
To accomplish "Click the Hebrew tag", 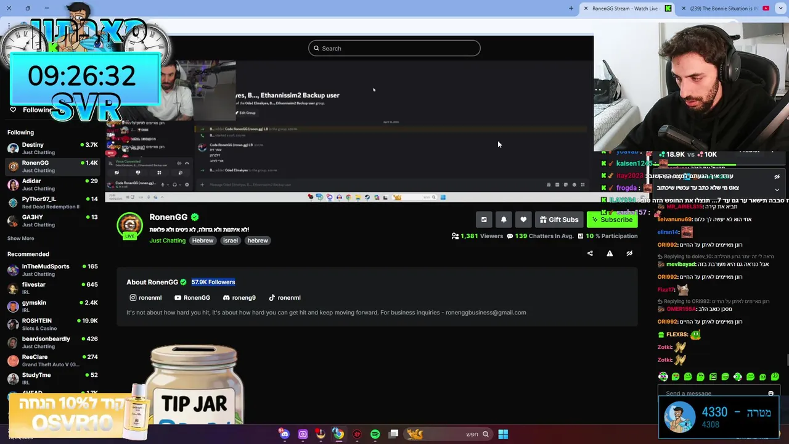I will click(x=202, y=240).
